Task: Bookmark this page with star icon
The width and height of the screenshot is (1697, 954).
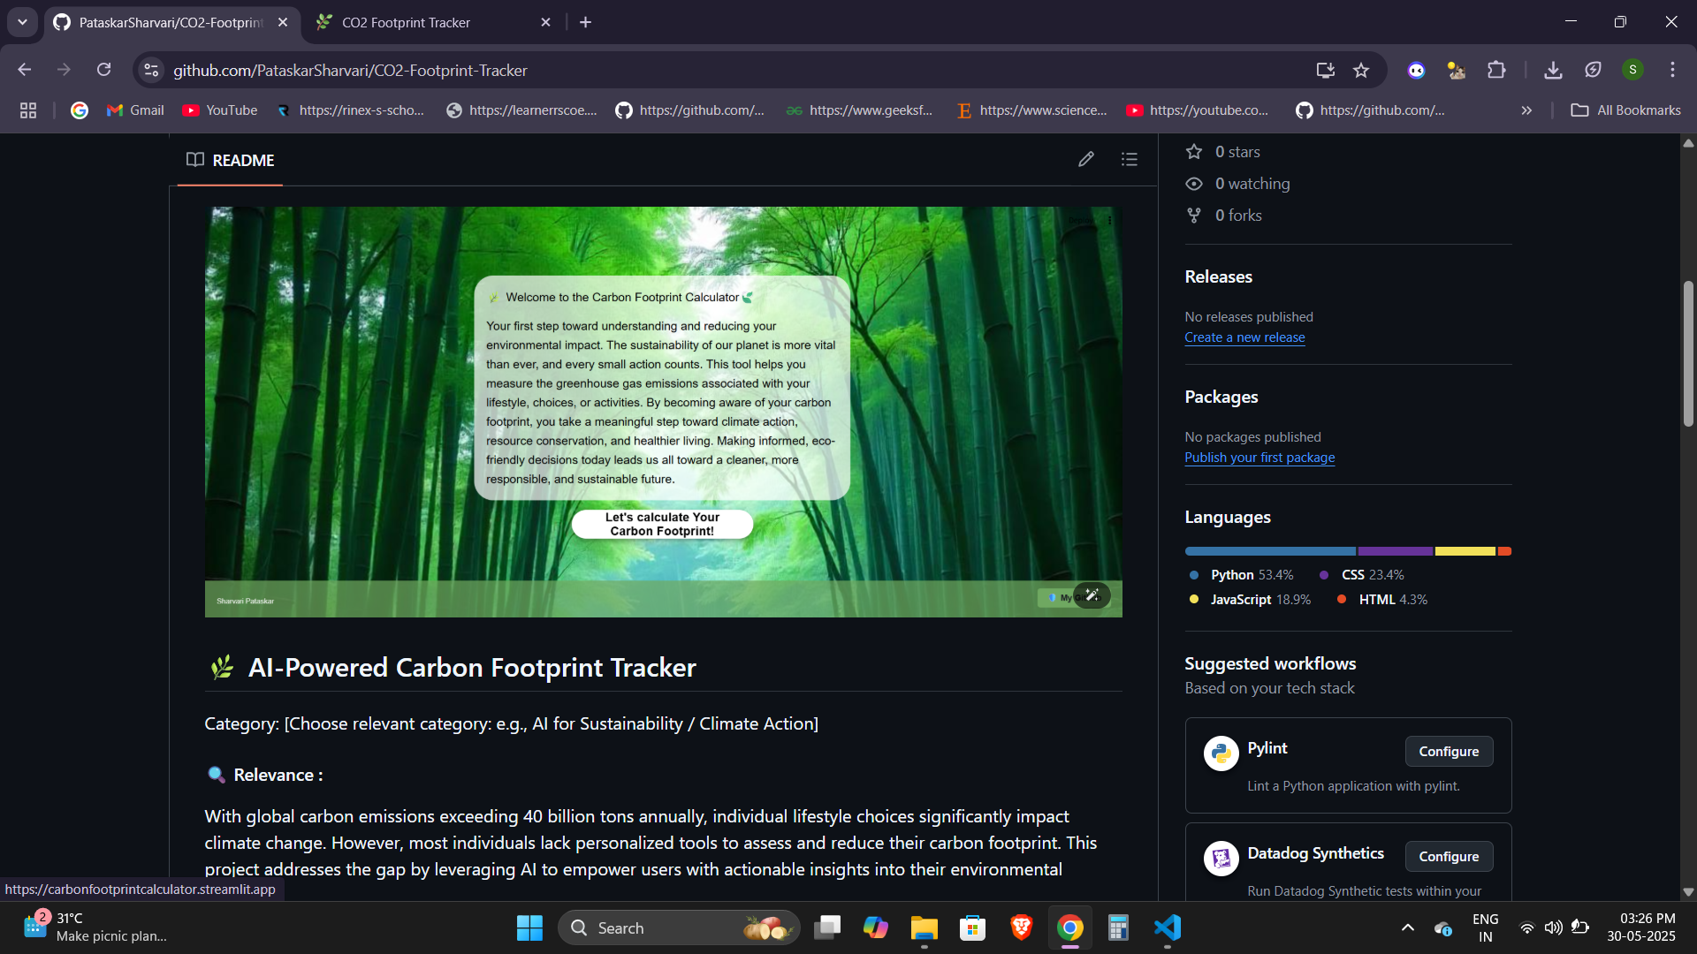Action: [1361, 71]
